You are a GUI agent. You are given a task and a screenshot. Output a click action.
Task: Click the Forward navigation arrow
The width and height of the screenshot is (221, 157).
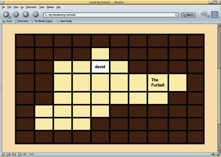(x=16, y=14)
